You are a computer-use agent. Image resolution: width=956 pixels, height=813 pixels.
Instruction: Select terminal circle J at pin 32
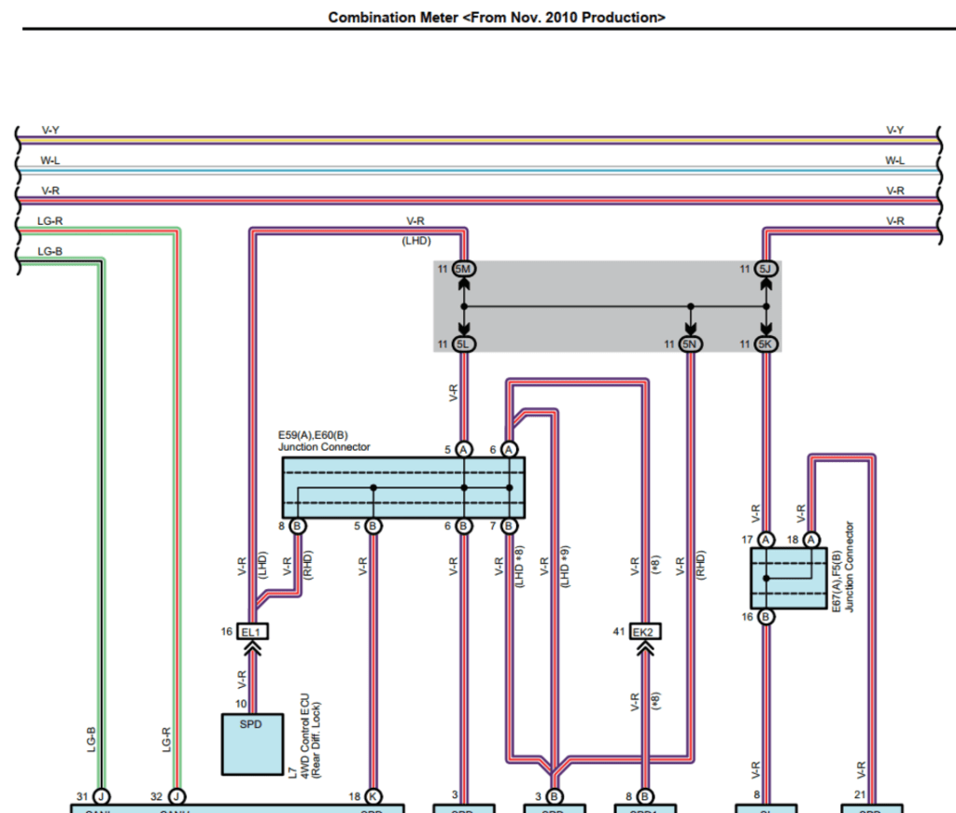point(175,796)
